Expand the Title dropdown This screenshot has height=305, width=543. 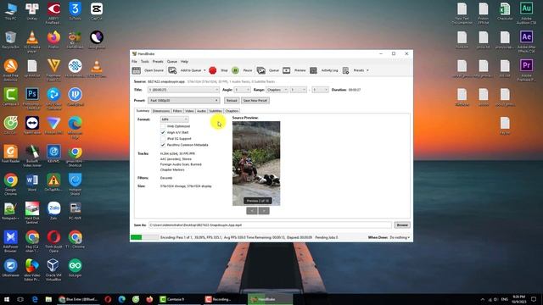coord(183,90)
